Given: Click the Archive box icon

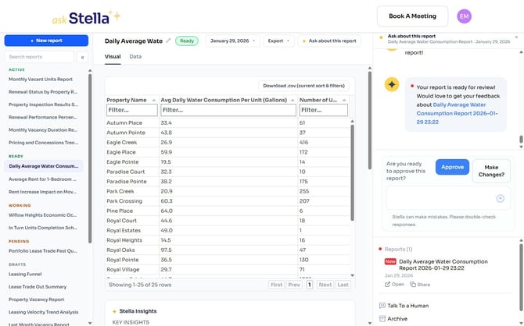Looking at the screenshot, I should click(382, 318).
